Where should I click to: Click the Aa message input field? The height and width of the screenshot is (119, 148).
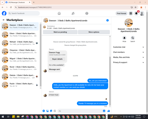[x=80, y=111]
